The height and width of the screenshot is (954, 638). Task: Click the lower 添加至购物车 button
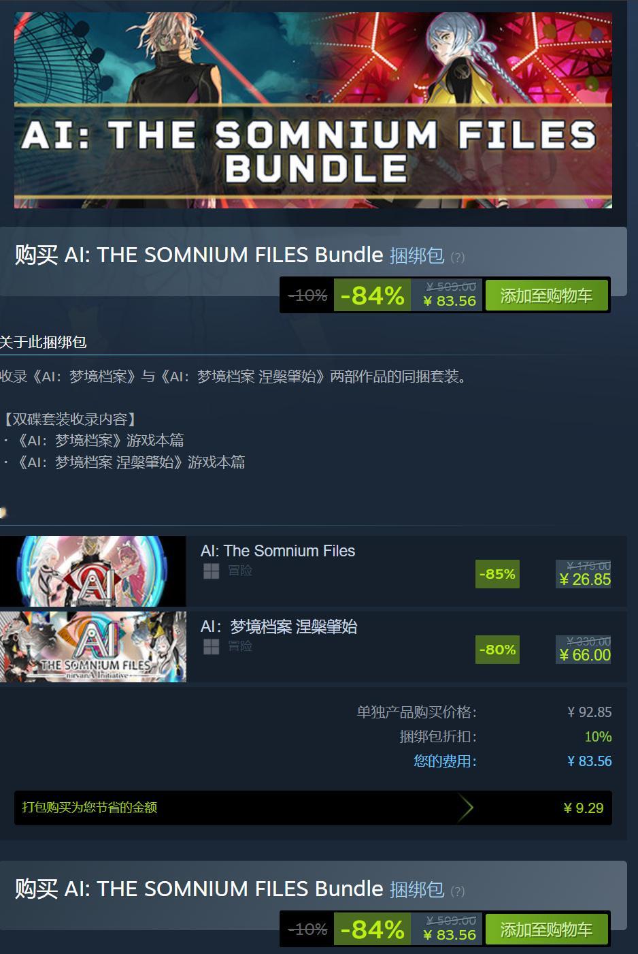pos(546,929)
